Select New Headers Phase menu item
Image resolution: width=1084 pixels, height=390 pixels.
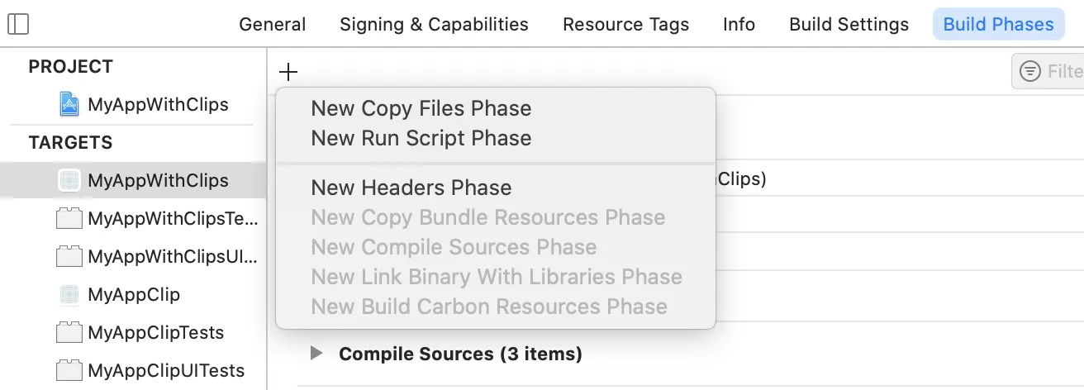click(x=411, y=188)
